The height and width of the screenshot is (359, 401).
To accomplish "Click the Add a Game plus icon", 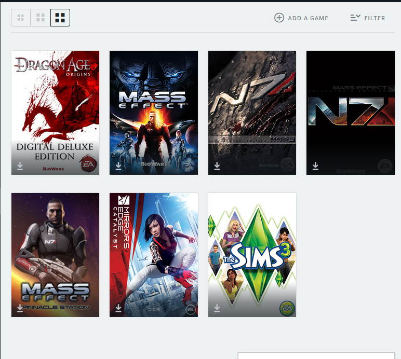I will coord(279,18).
